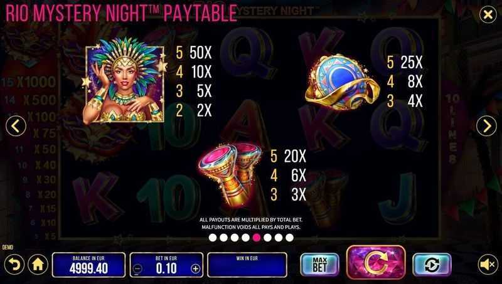Click the back arrow icon near Demo
Image resolution: width=502 pixels, height=284 pixels.
pyautogui.click(x=14, y=265)
